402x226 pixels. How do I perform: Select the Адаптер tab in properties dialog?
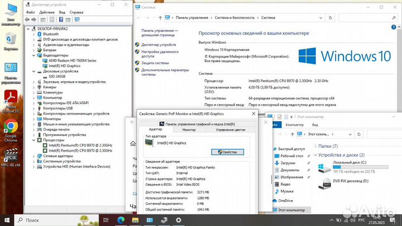[x=155, y=129]
